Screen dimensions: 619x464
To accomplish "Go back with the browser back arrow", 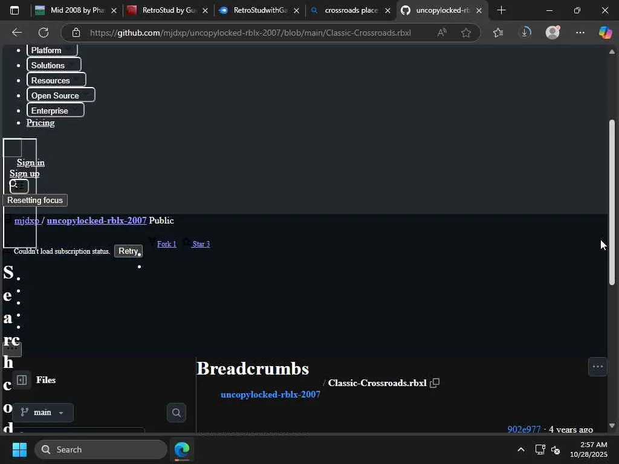I will (x=16, y=33).
